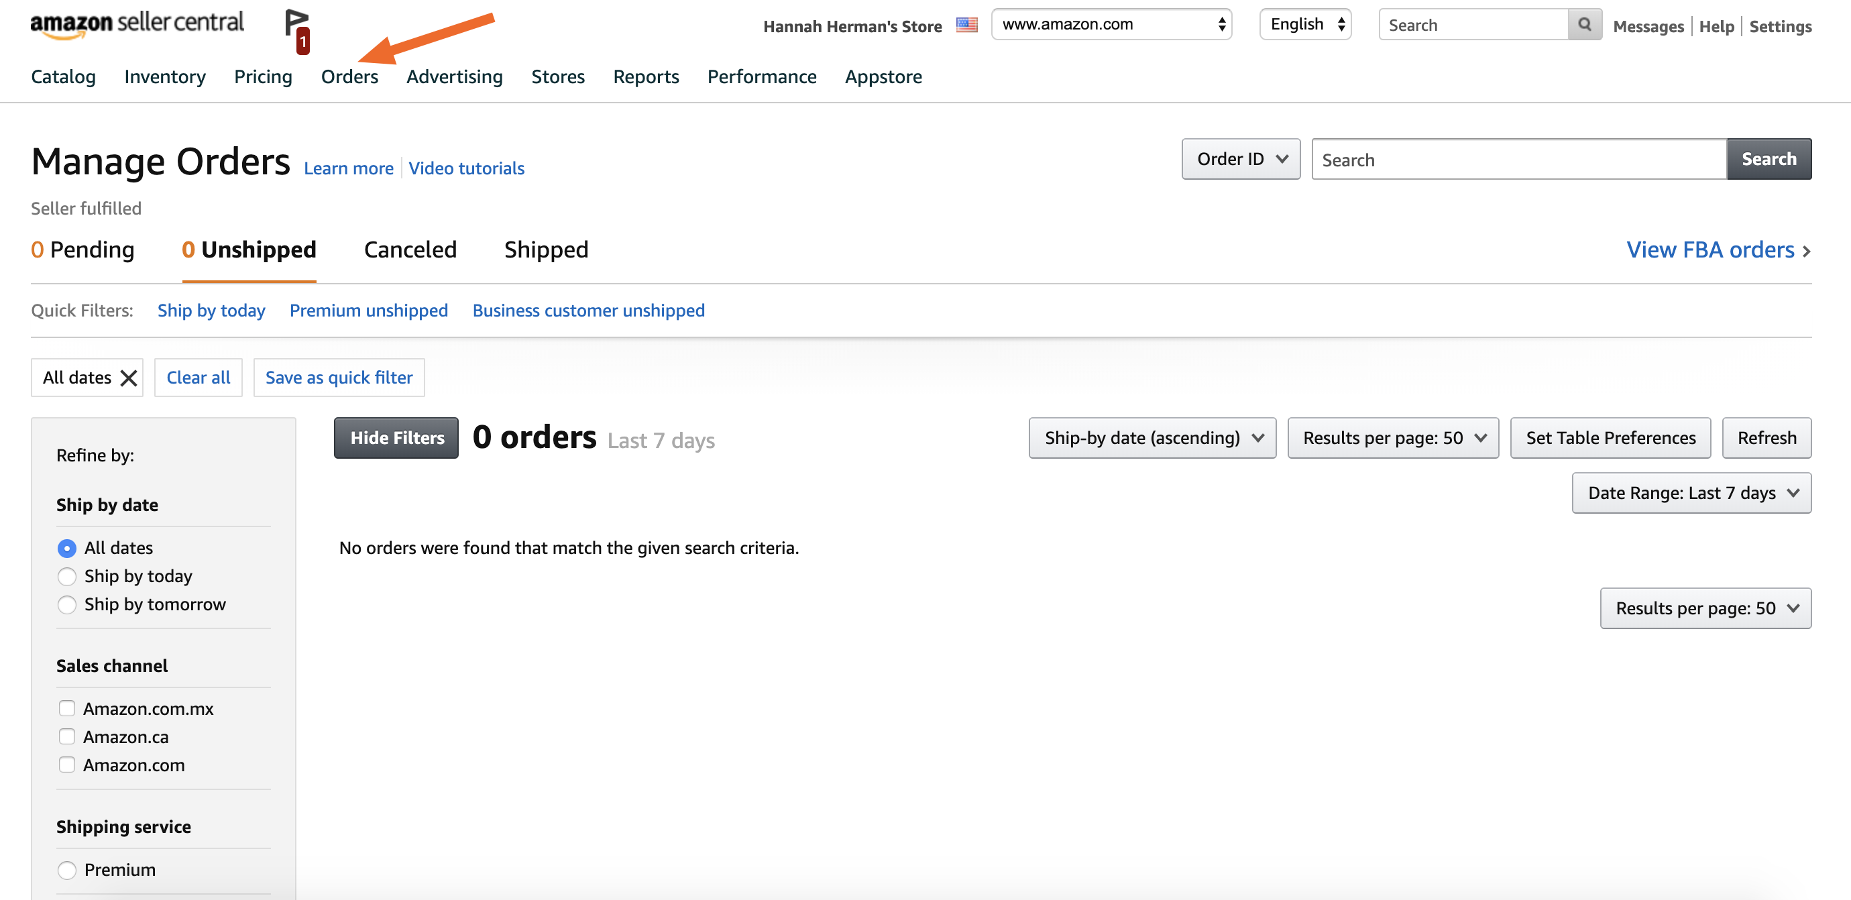
Task: Select Ship by tomorrow radio button
Action: click(67, 605)
